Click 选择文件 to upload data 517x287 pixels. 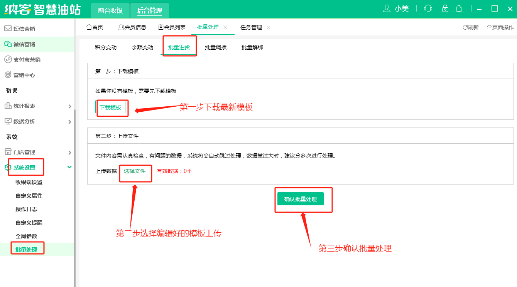pyautogui.click(x=135, y=171)
